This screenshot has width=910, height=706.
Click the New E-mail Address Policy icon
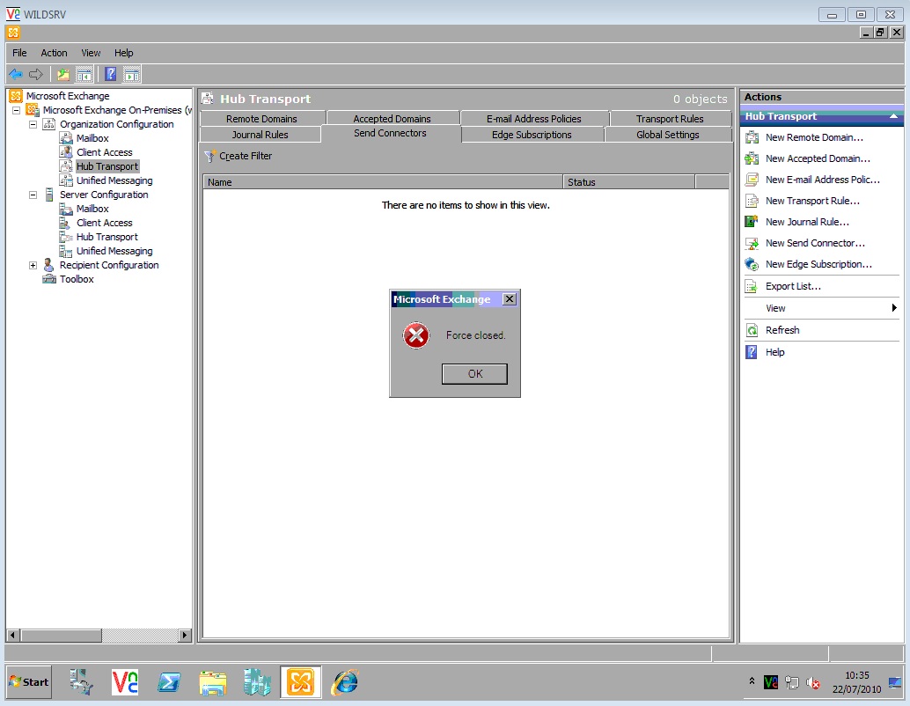click(752, 180)
